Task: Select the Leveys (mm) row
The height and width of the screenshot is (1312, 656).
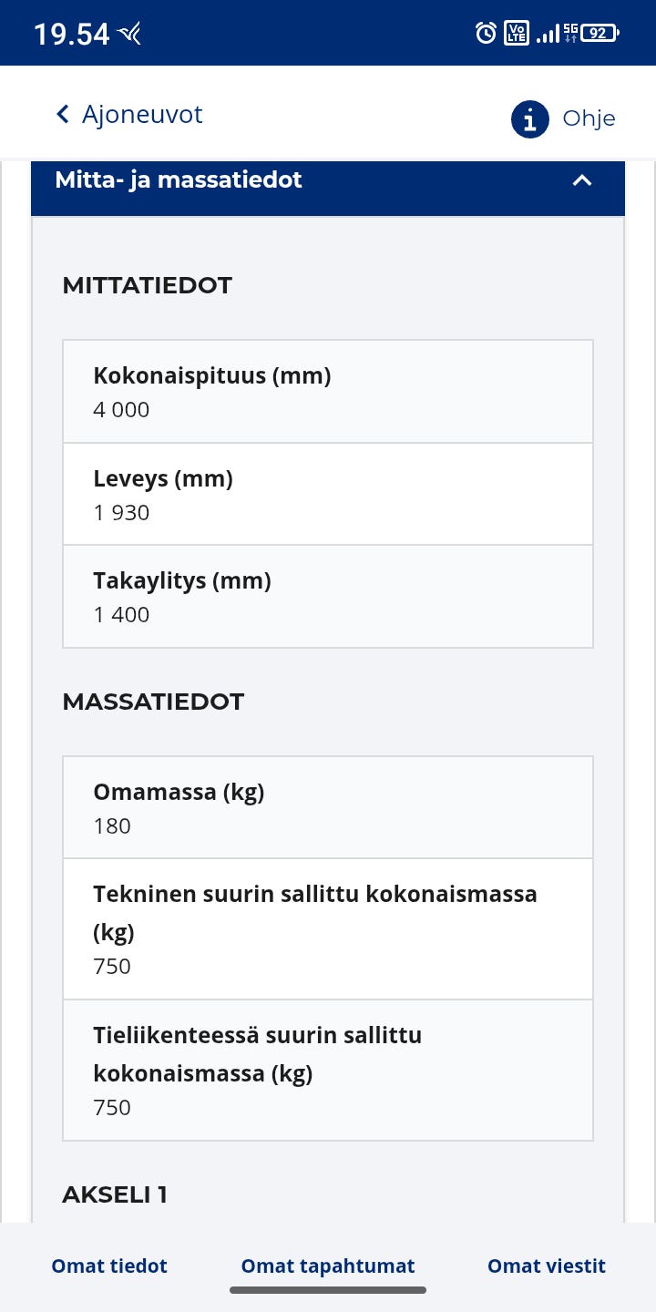Action: click(328, 495)
